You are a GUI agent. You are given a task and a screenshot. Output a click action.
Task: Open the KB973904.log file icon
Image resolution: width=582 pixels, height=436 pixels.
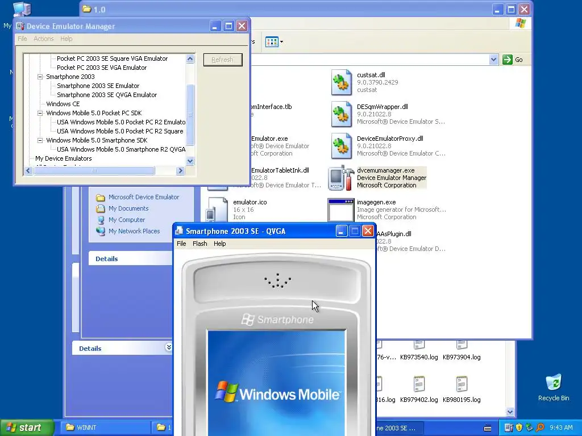pos(462,346)
